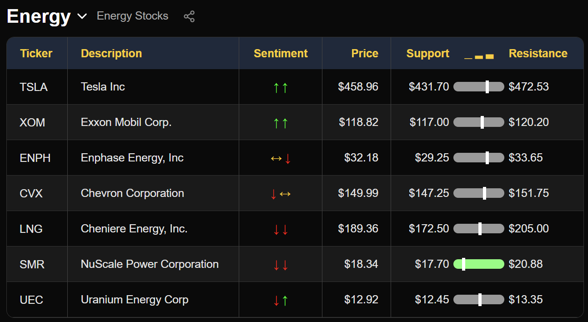Viewport: 588px width, 322px height.
Task: Sort table by Price column header
Action: 364,53
